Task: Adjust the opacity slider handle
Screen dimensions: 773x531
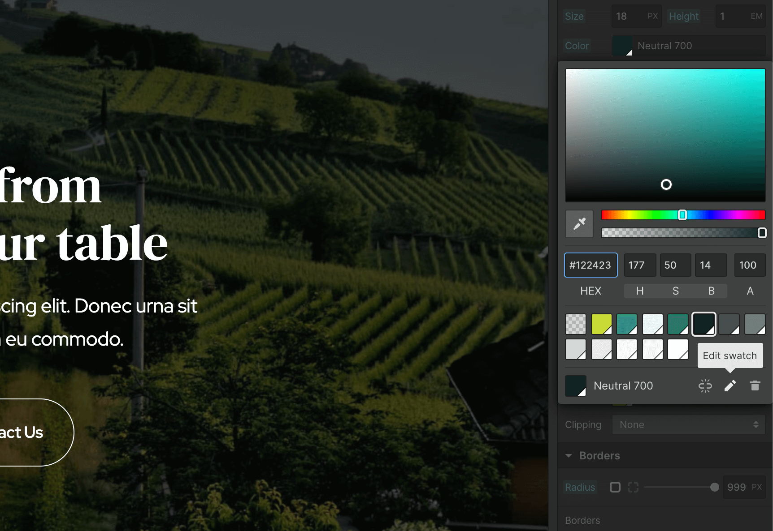Action: click(762, 233)
